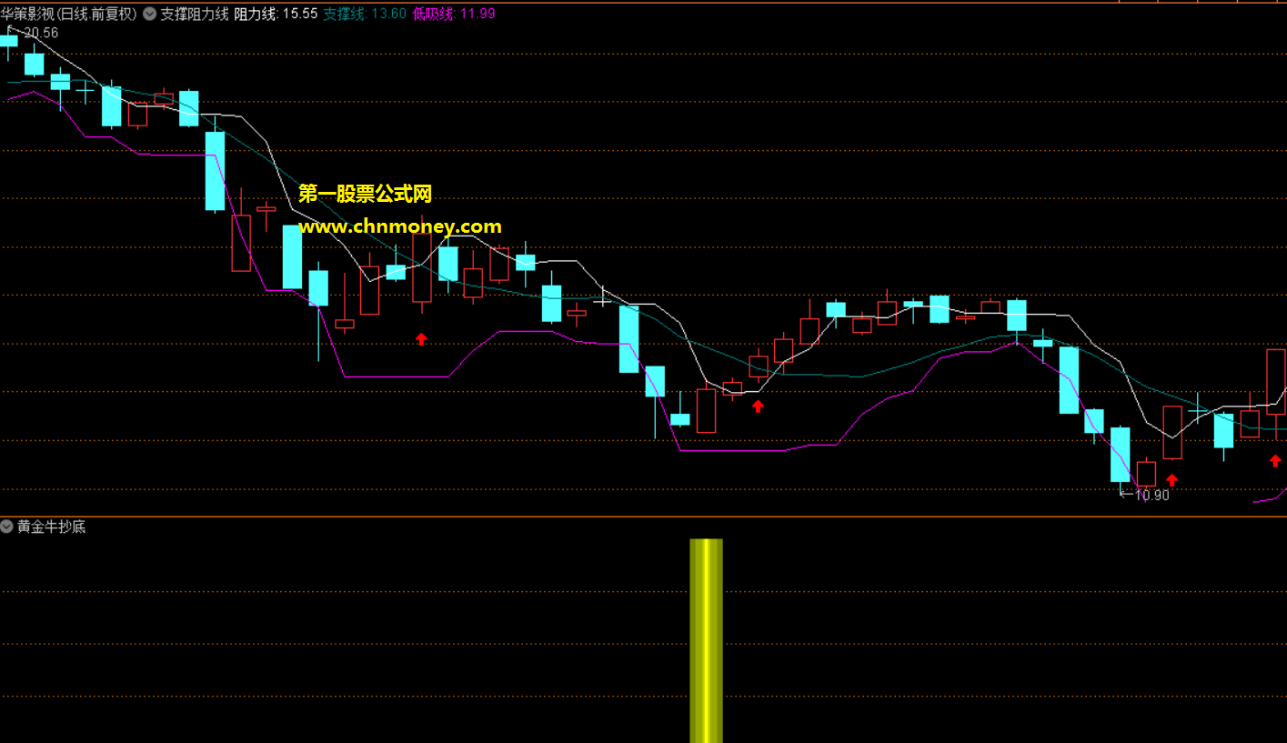
Task: Click the 10.90 low price label
Action: (x=1152, y=495)
